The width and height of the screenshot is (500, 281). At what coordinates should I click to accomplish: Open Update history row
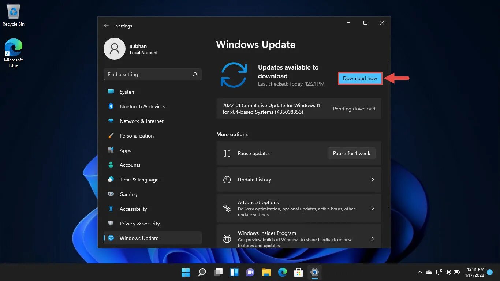[x=299, y=180]
